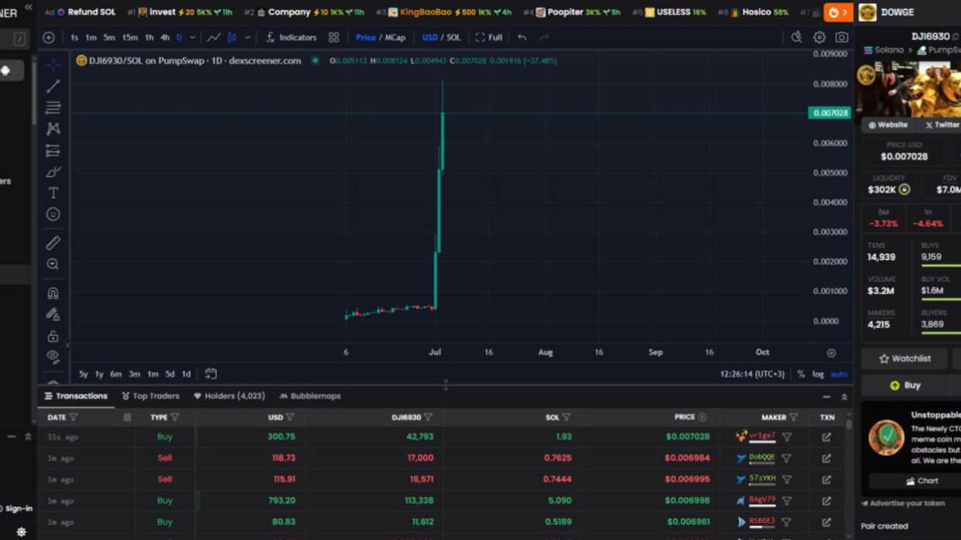Open quick search on the chart toolbar
961x540 pixels.
(x=796, y=37)
